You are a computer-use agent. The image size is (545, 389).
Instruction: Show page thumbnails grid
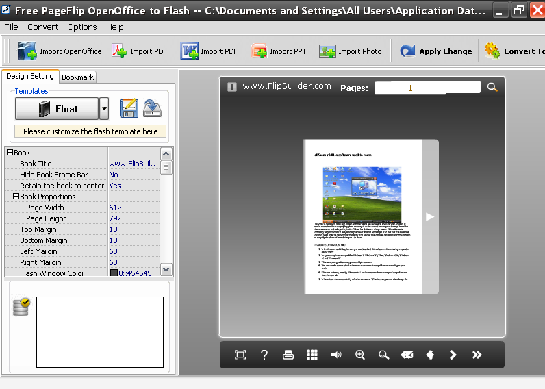312,355
